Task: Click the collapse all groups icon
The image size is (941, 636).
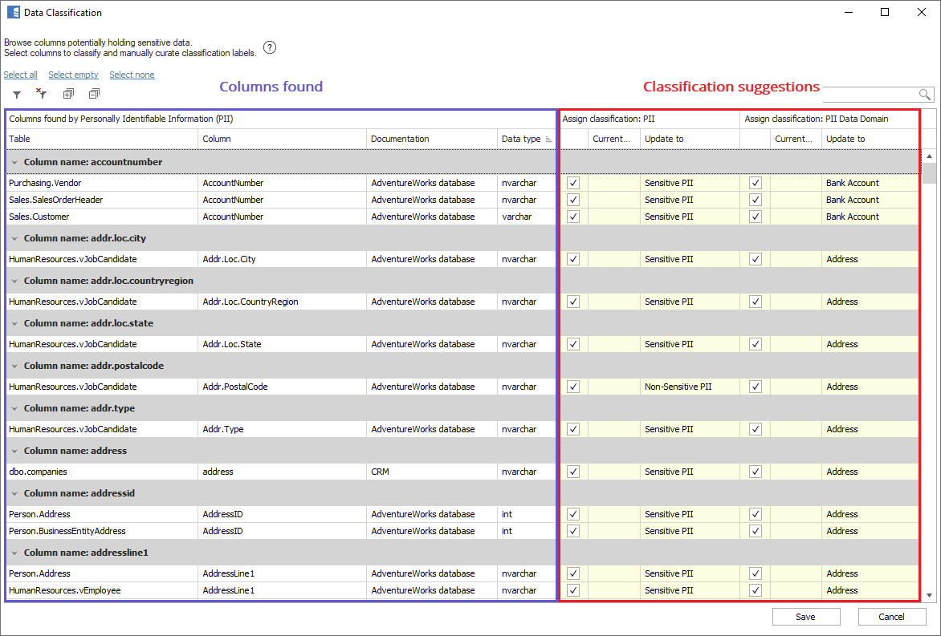Action: click(94, 94)
